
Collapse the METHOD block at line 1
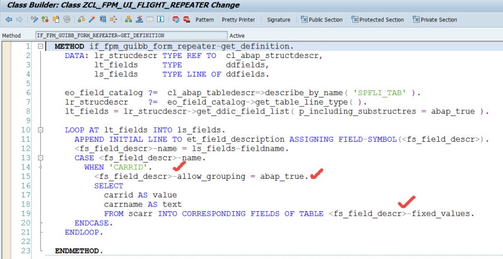coord(40,47)
